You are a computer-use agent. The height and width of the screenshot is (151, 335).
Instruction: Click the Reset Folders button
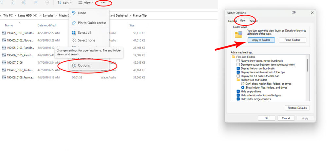292,40
